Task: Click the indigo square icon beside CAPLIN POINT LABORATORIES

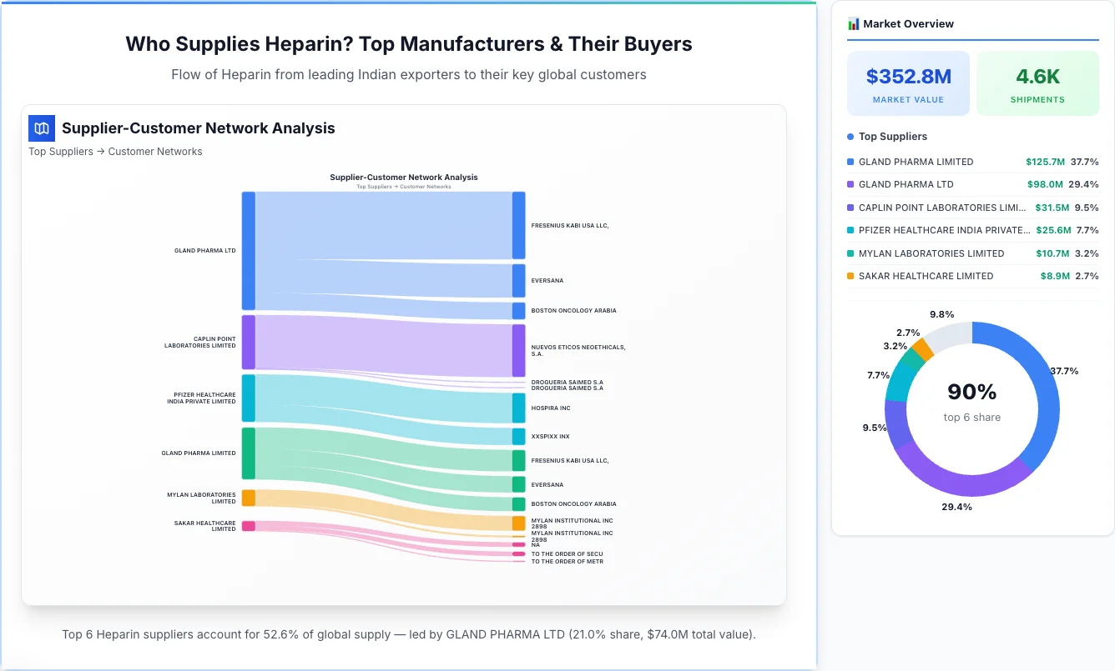Action: pos(850,208)
